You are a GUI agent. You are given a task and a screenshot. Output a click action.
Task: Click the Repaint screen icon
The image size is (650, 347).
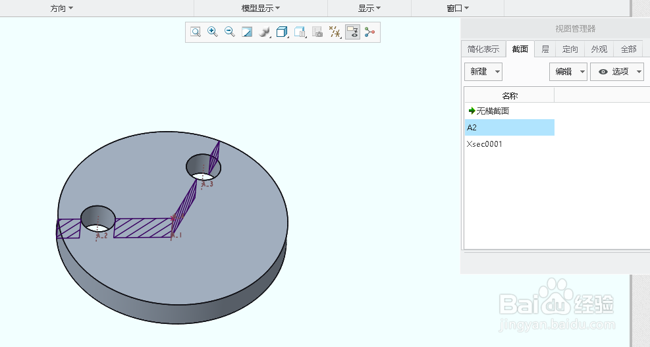[247, 32]
